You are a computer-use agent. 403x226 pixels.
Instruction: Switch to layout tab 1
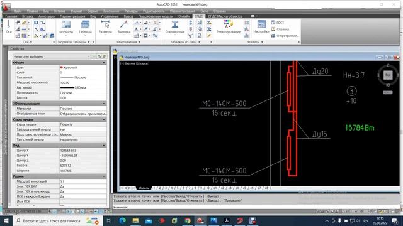(154, 188)
